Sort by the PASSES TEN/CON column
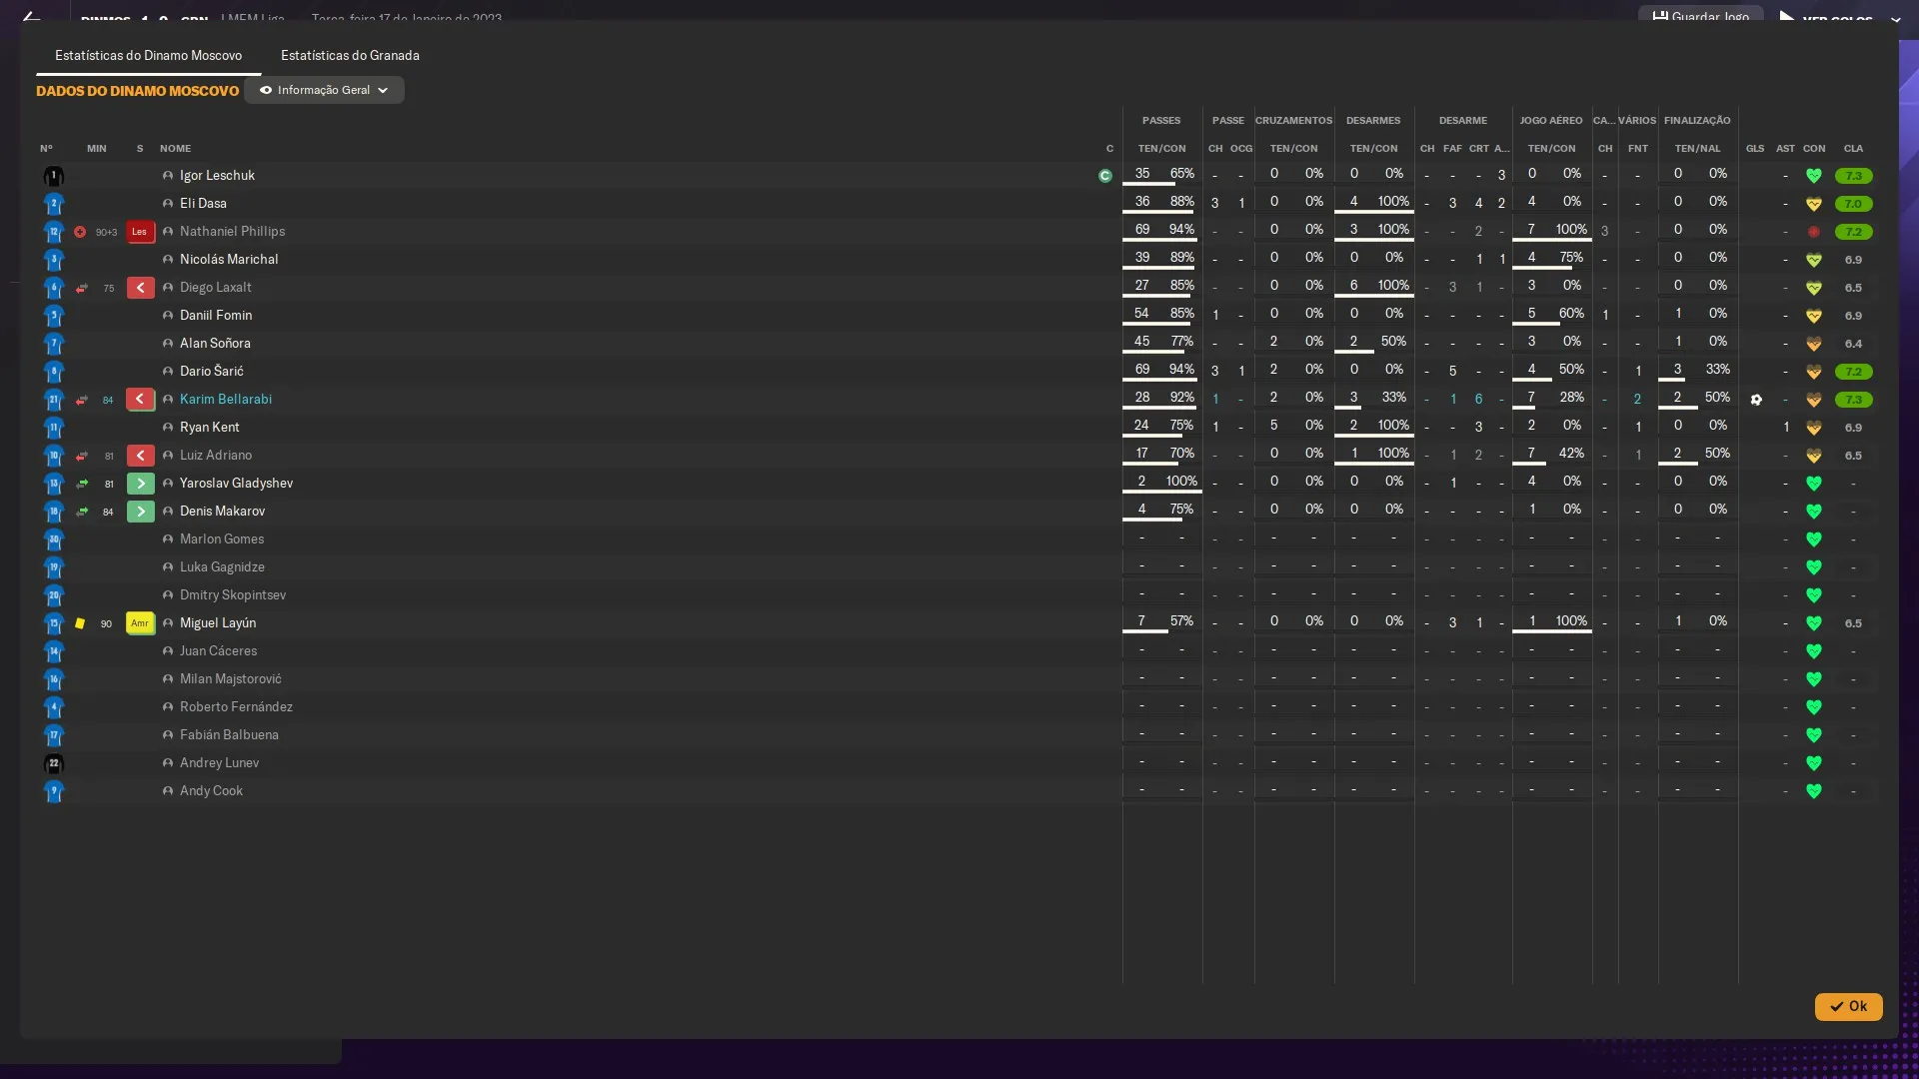 1161,149
